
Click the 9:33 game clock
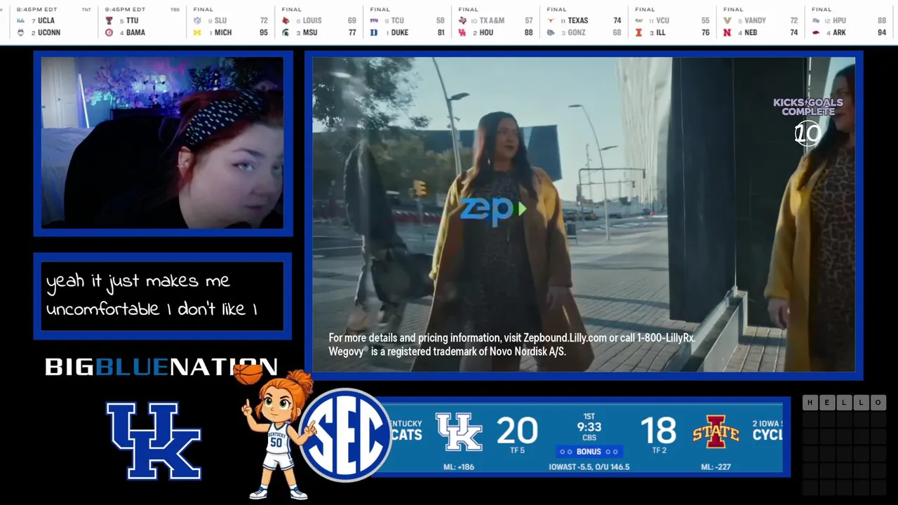pos(589,426)
